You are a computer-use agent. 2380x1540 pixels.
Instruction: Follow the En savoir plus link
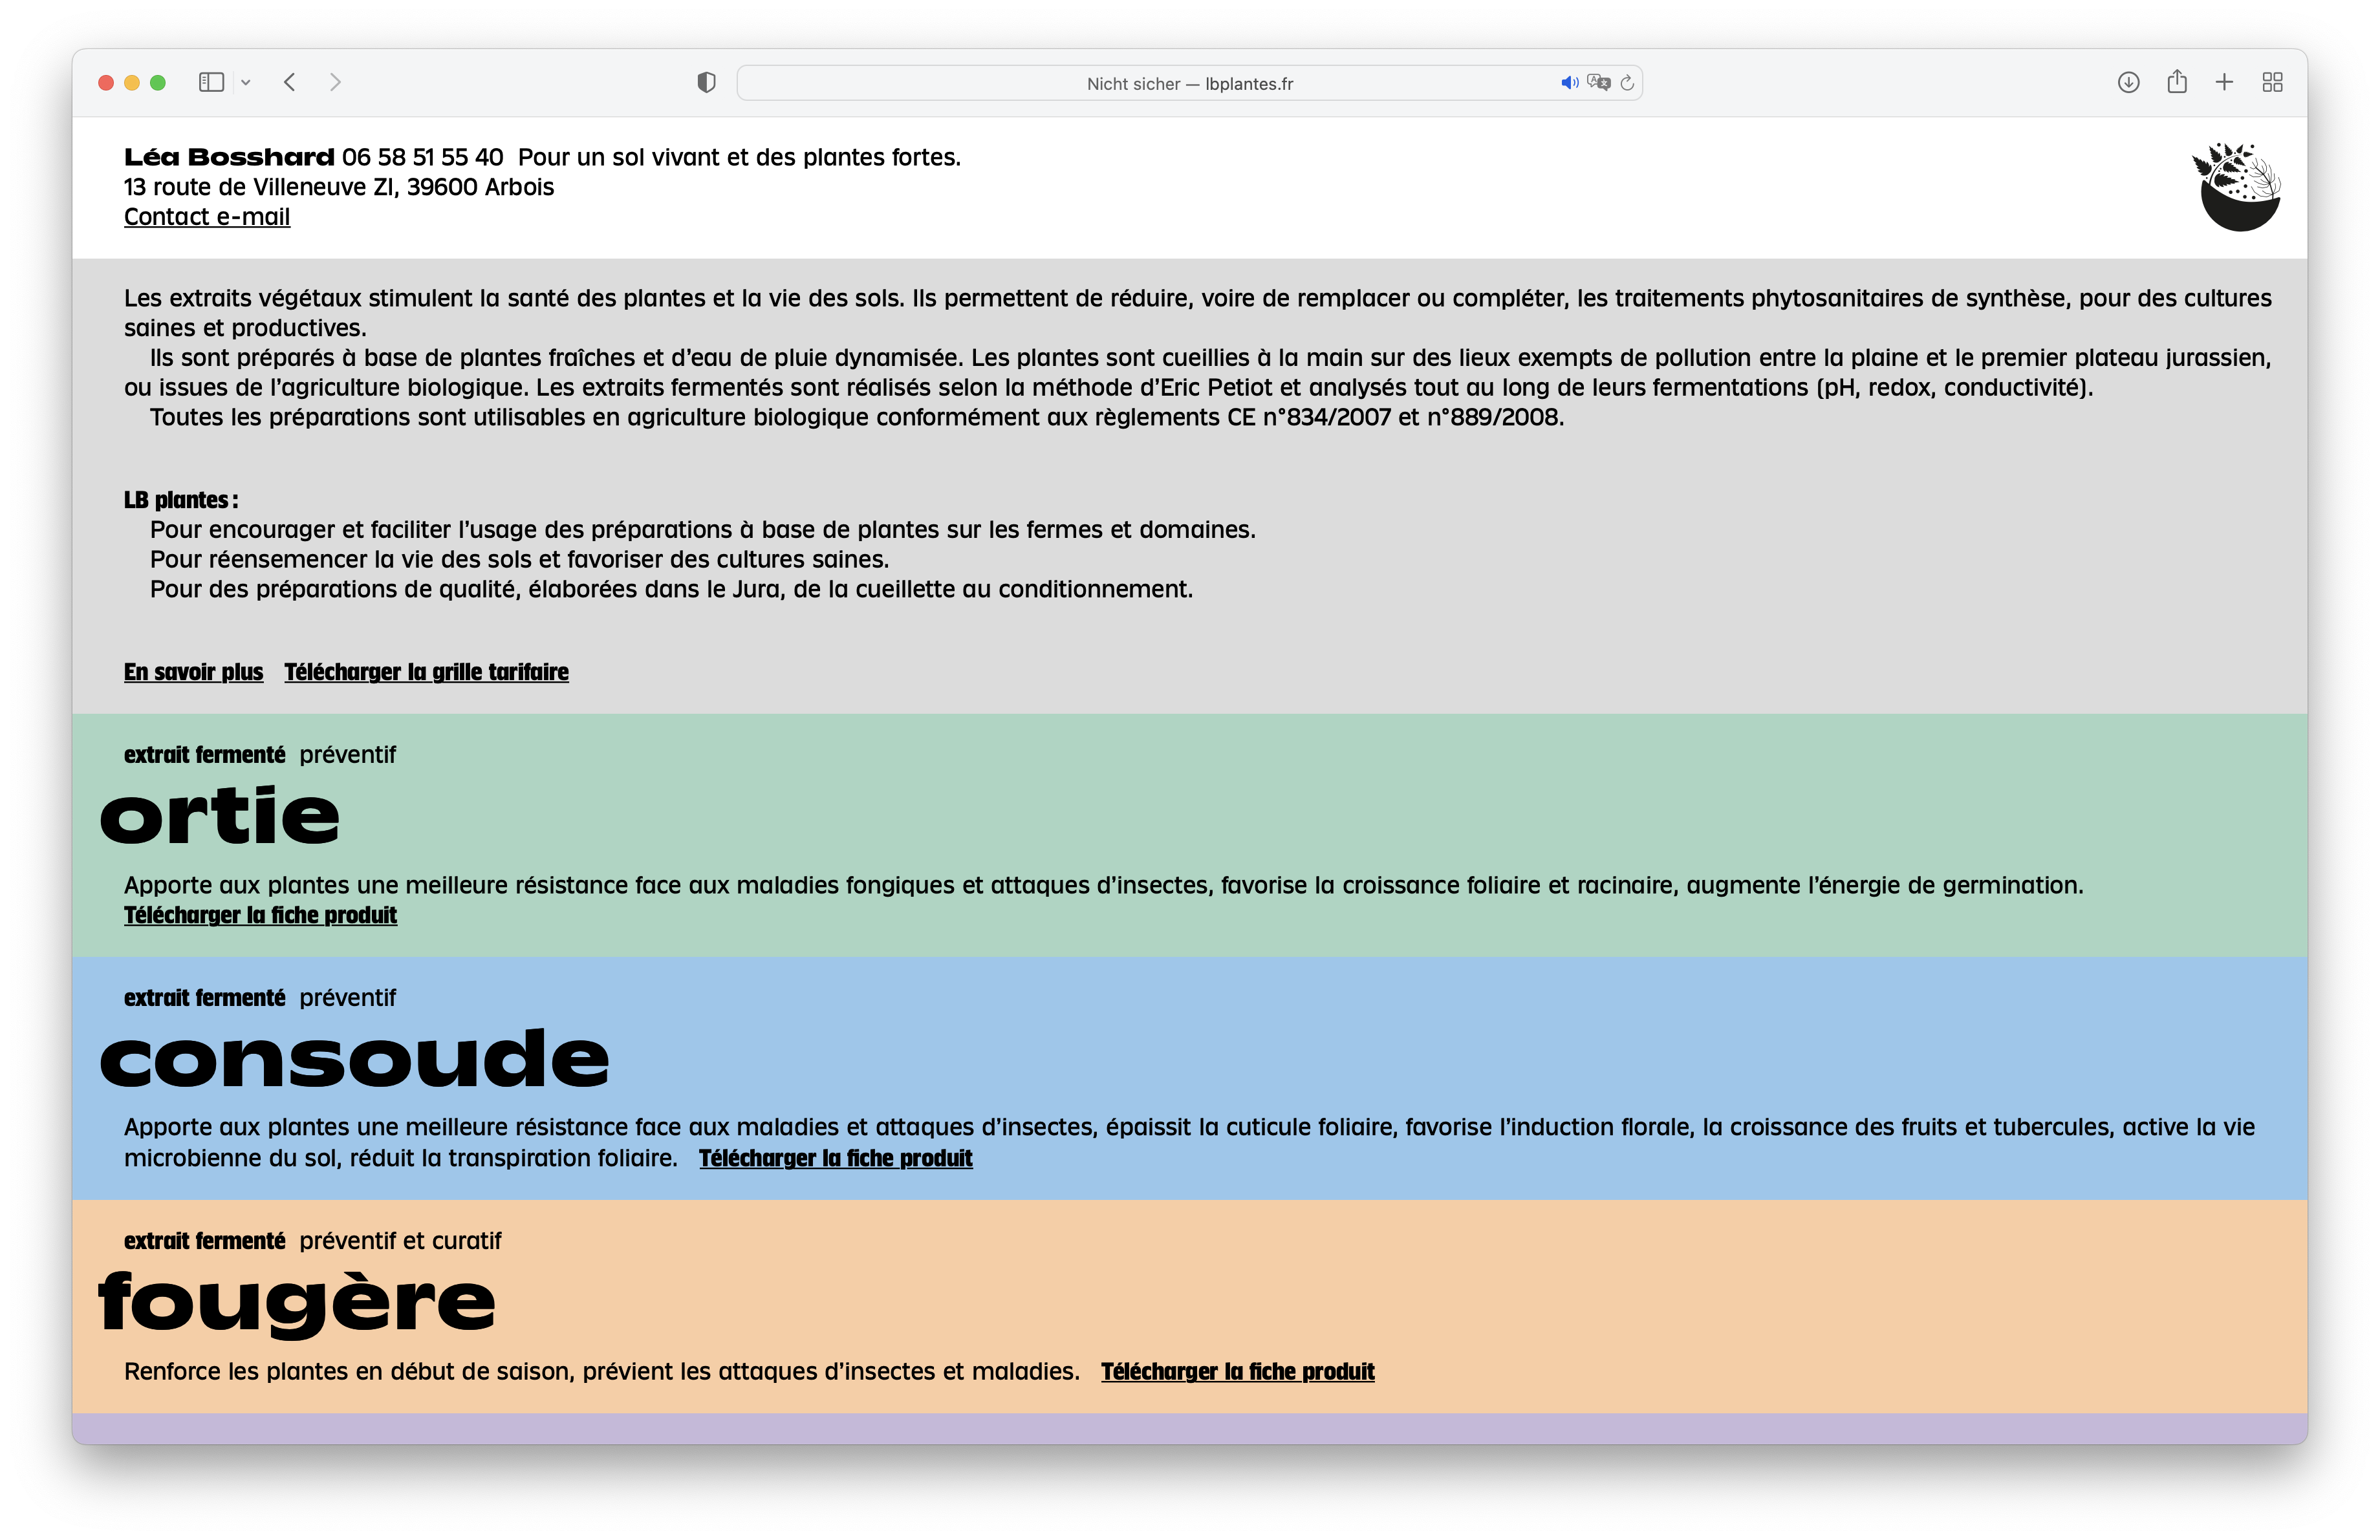[x=193, y=672]
